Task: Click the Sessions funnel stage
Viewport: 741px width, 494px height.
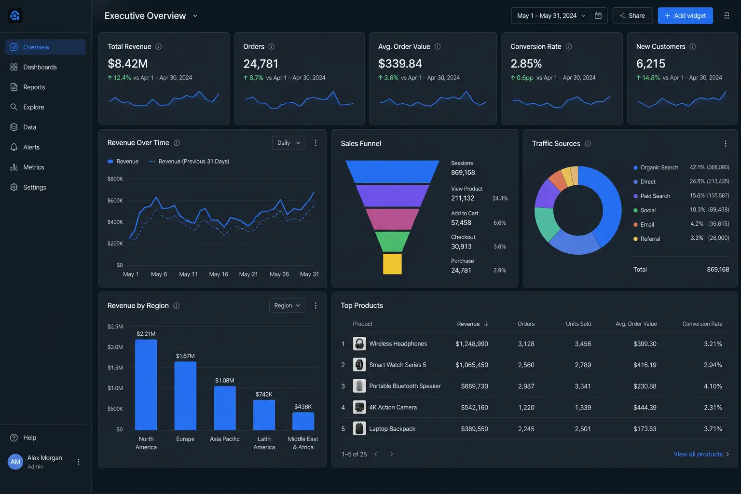Action: coord(392,172)
